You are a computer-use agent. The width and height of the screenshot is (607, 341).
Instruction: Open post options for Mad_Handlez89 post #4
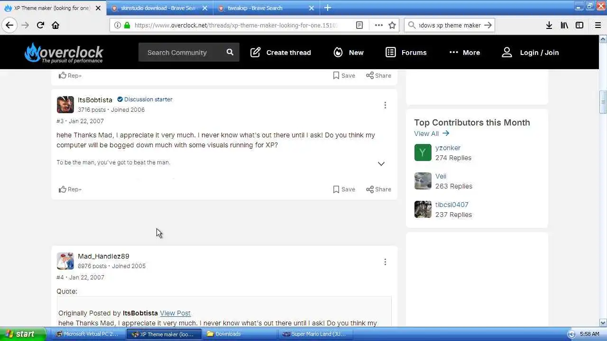pos(385,262)
